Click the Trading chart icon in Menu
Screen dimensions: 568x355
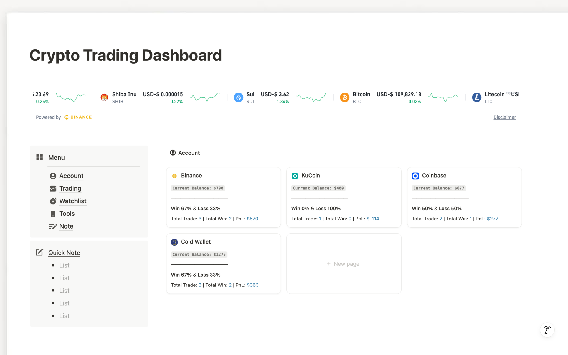(53, 189)
